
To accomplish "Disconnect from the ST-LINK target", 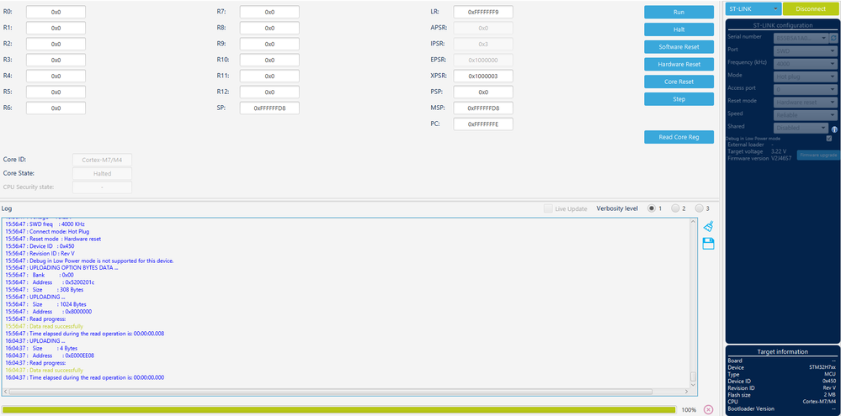I will coord(811,8).
